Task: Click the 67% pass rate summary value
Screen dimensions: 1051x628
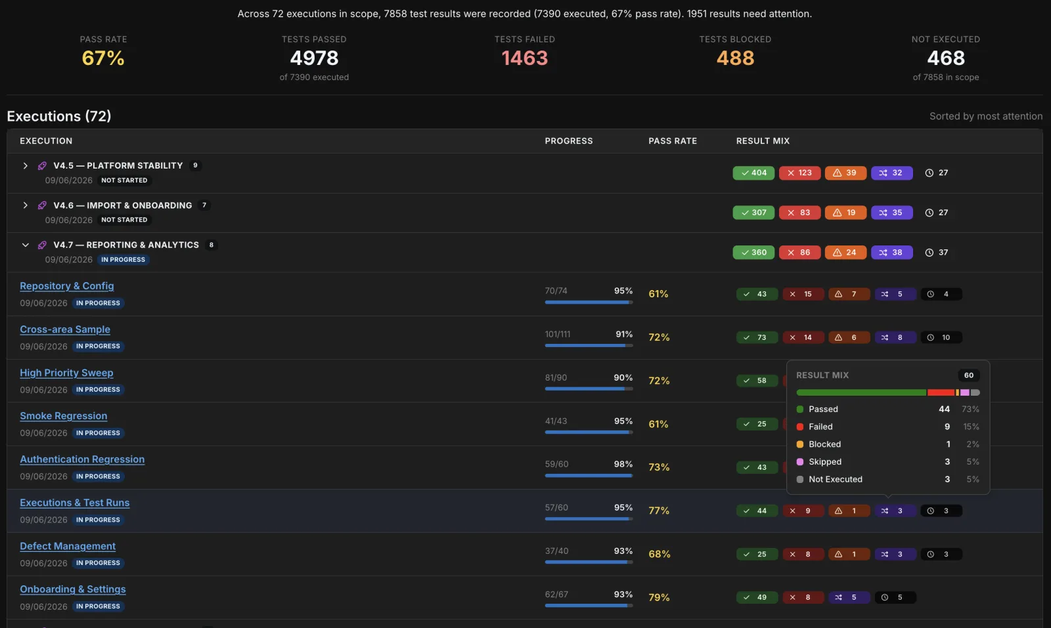Action: (x=103, y=58)
